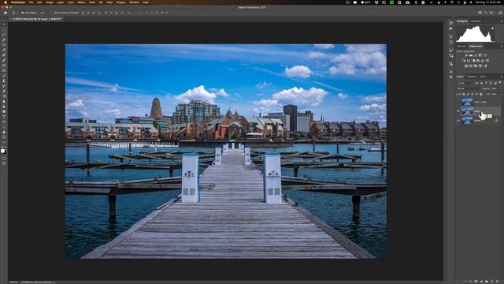Add a Curves adjustment
The width and height of the screenshot is (504, 284).
pos(476,55)
